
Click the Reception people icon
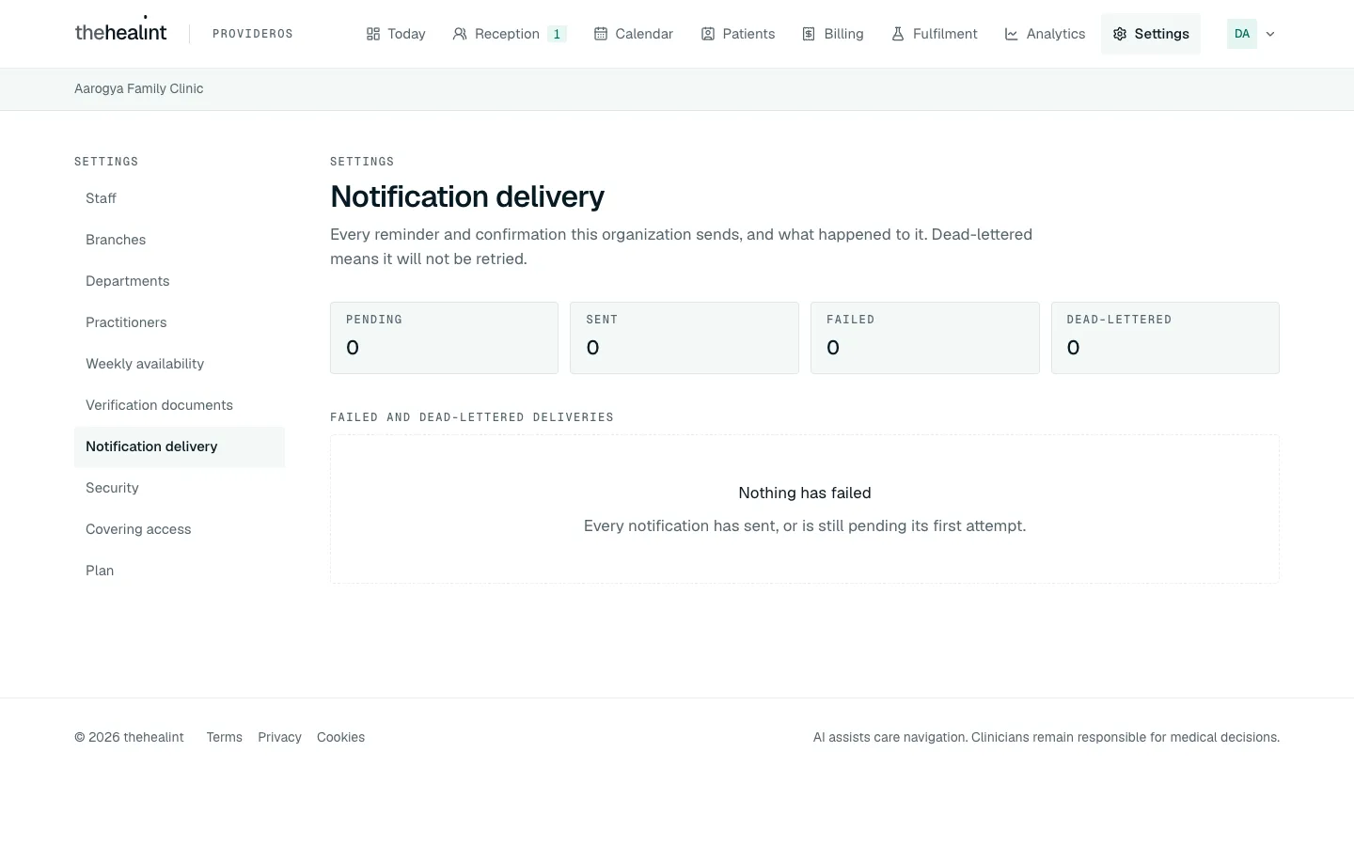tap(460, 34)
